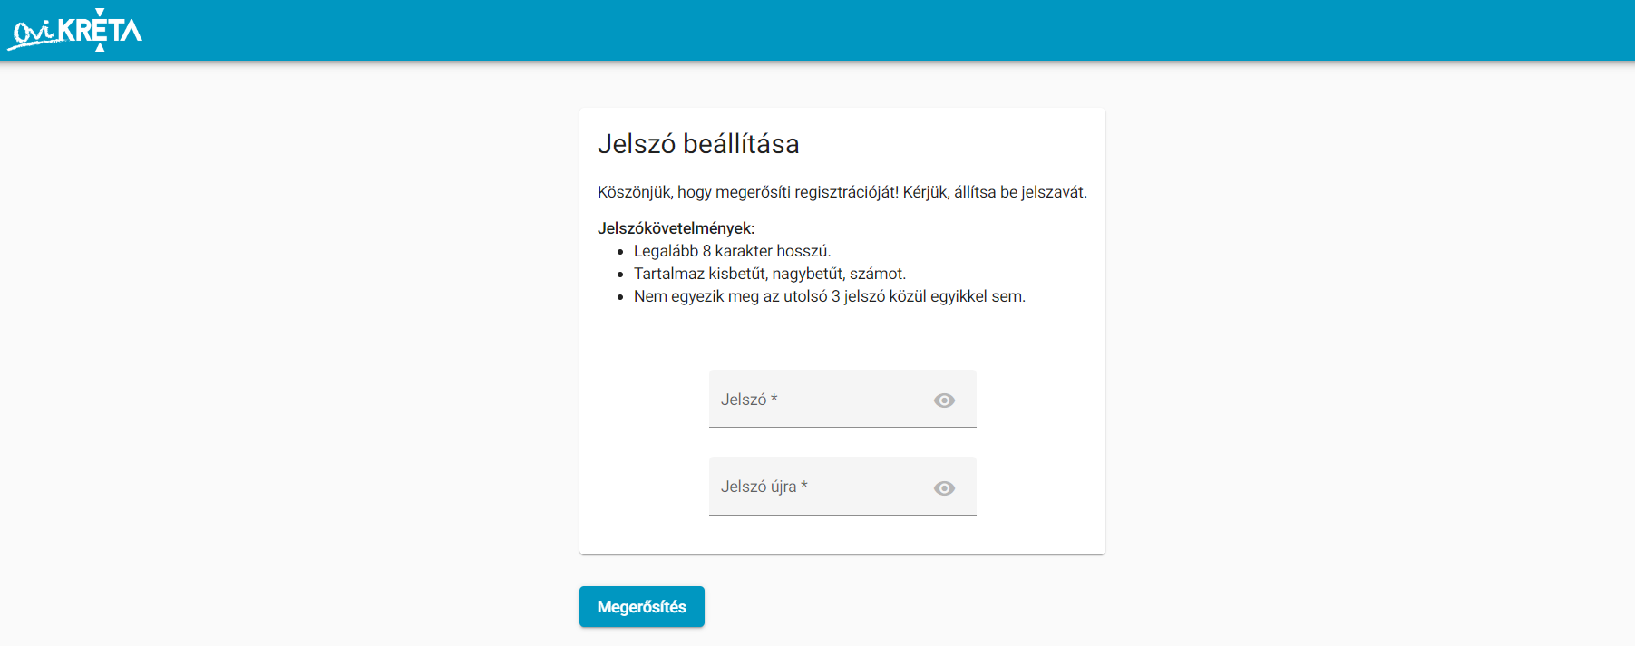Click the KRÉTA lettering in the logo
The image size is (1635, 646).
tap(100, 30)
